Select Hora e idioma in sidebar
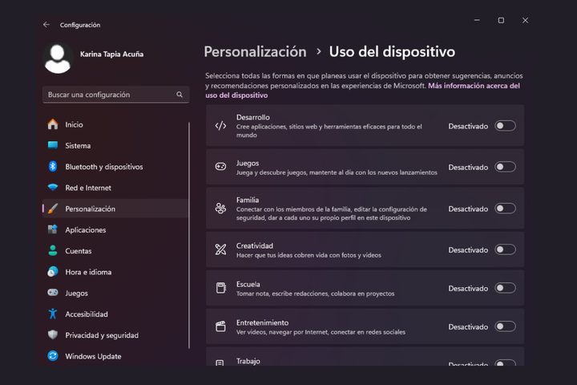The image size is (577, 385). [87, 272]
